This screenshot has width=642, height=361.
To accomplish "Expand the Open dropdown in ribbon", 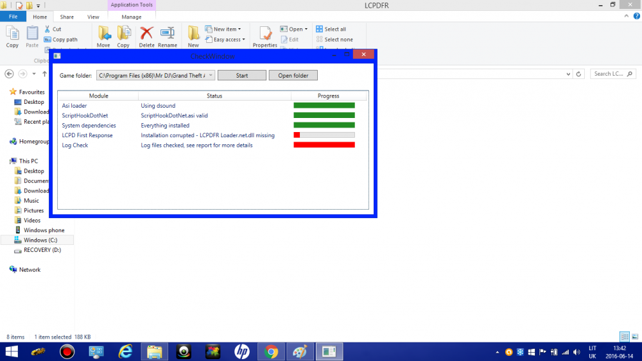I will click(x=306, y=29).
